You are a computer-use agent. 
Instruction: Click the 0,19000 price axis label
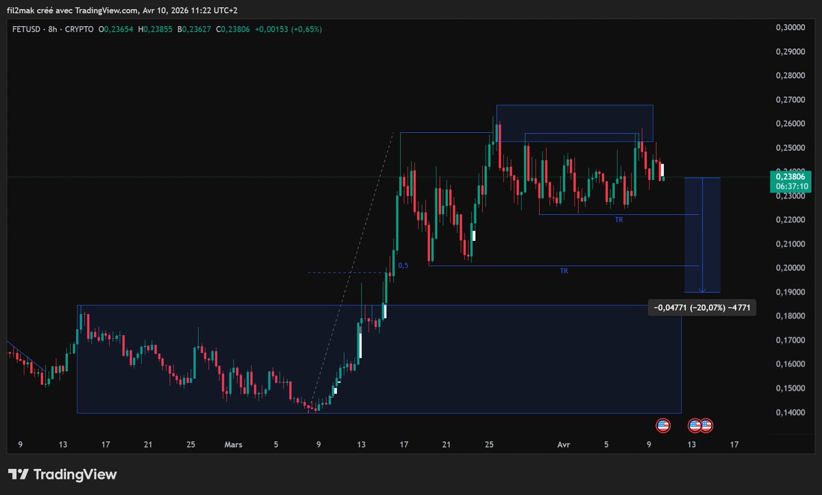pos(790,292)
